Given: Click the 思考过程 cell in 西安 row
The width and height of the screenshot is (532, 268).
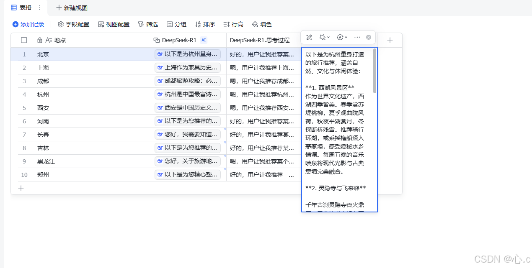Looking at the screenshot, I should pos(264,108).
